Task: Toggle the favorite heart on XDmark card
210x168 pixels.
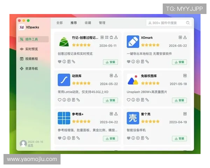Action: (128, 62)
